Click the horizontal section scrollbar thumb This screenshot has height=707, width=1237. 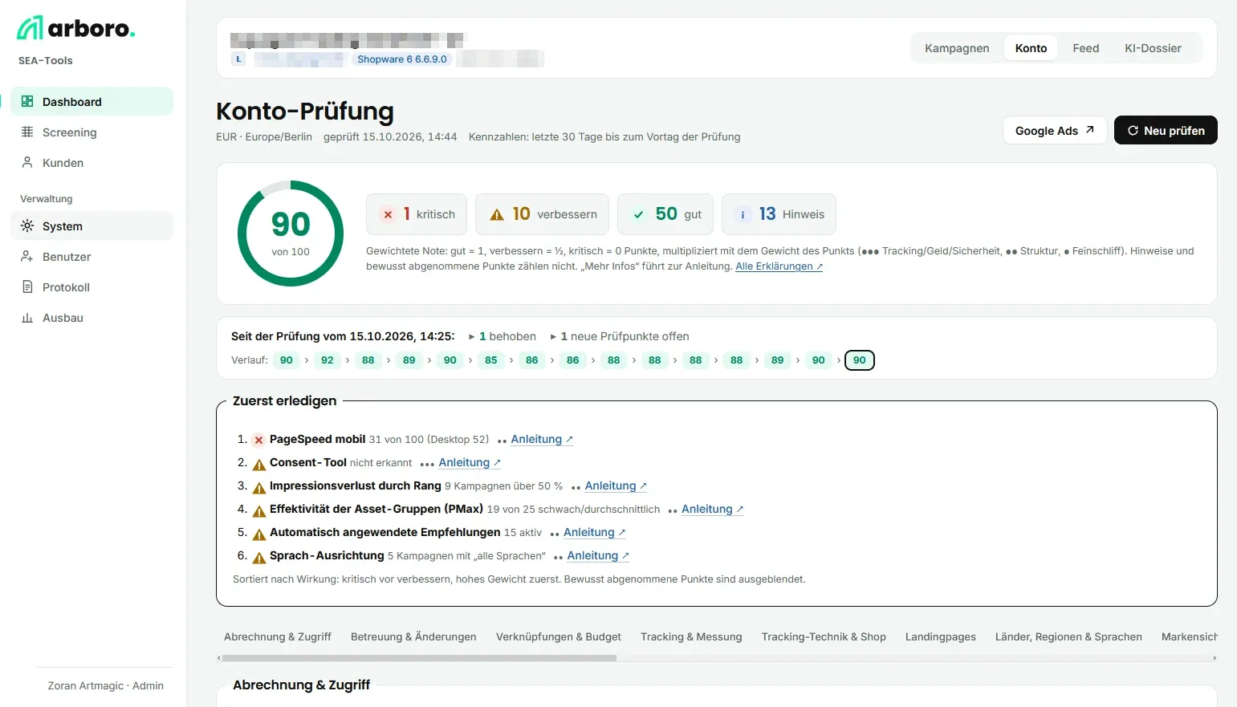pos(419,658)
